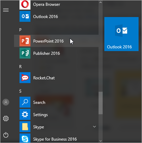Image resolution: width=142 pixels, height=143 pixels.
Task: Open the Outlook 2016 pinned tile
Action: pyautogui.click(x=121, y=34)
